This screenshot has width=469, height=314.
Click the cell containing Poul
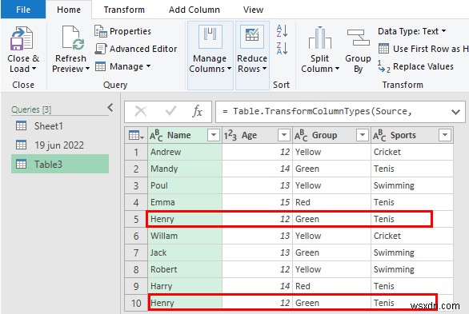pos(185,185)
